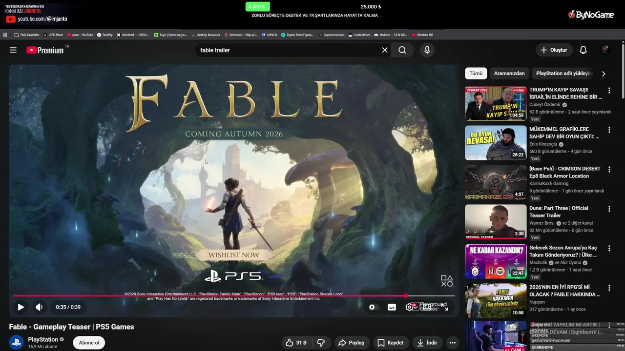Open the ContentCore bookmark
625x351 pixels.
359,35
